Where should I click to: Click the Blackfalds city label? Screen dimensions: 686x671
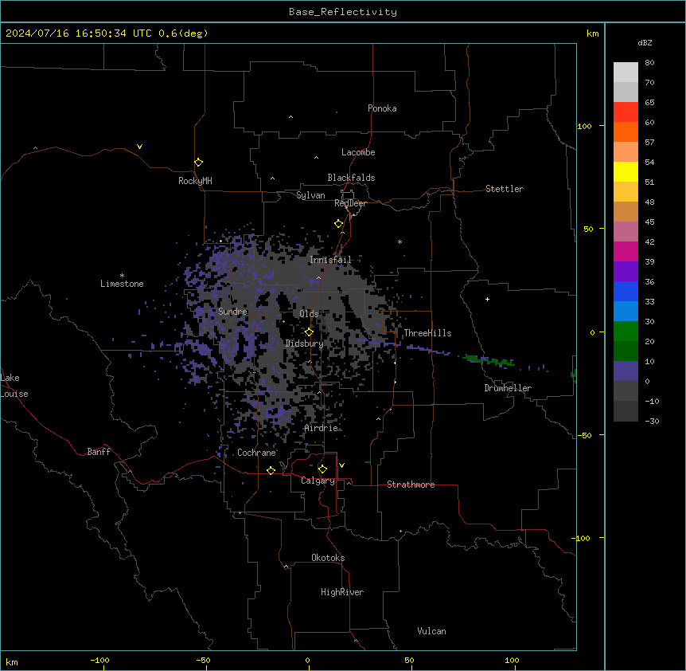(x=351, y=178)
